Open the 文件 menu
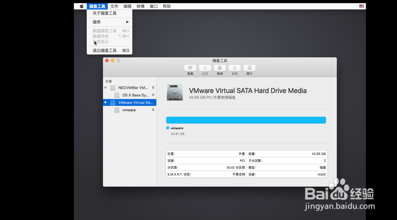This screenshot has width=397, height=220. (x=114, y=6)
